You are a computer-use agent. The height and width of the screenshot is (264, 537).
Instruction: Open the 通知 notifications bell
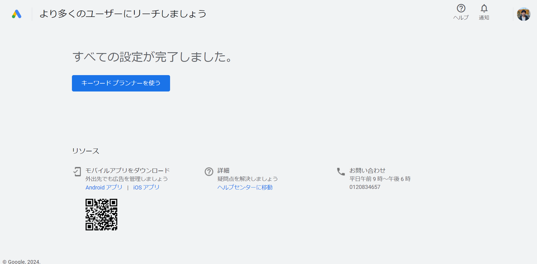click(x=484, y=12)
